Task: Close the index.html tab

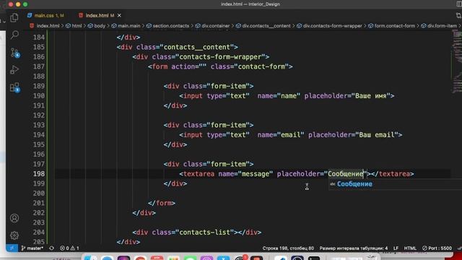Action: point(119,15)
